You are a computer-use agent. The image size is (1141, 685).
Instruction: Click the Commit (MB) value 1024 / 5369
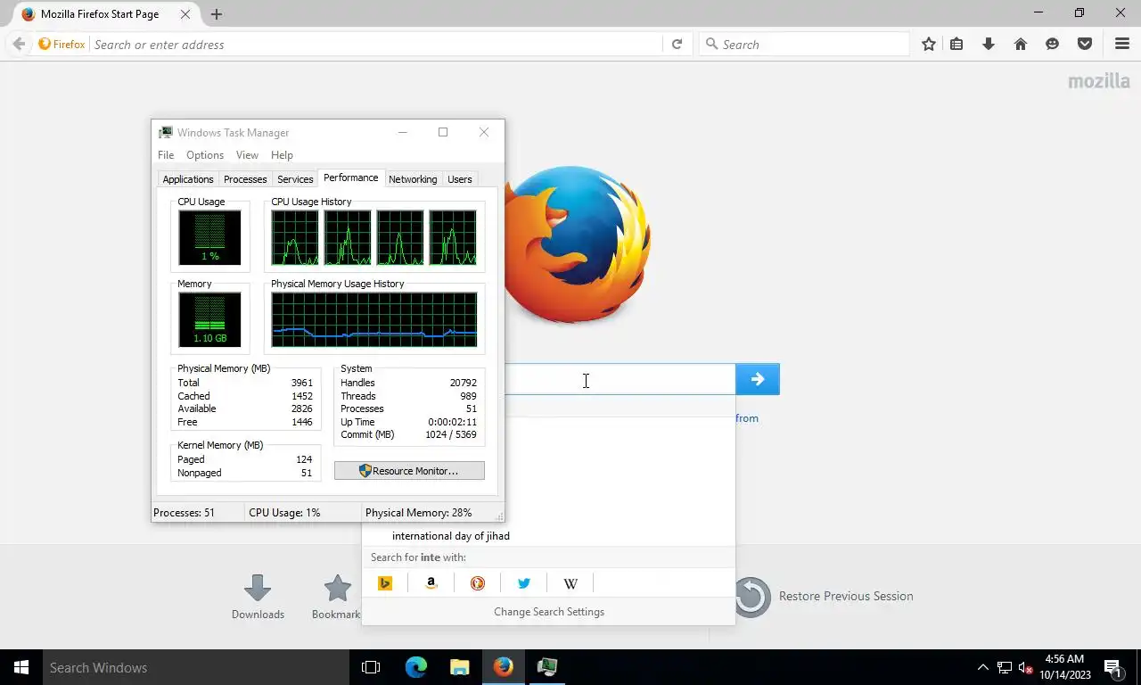450,435
